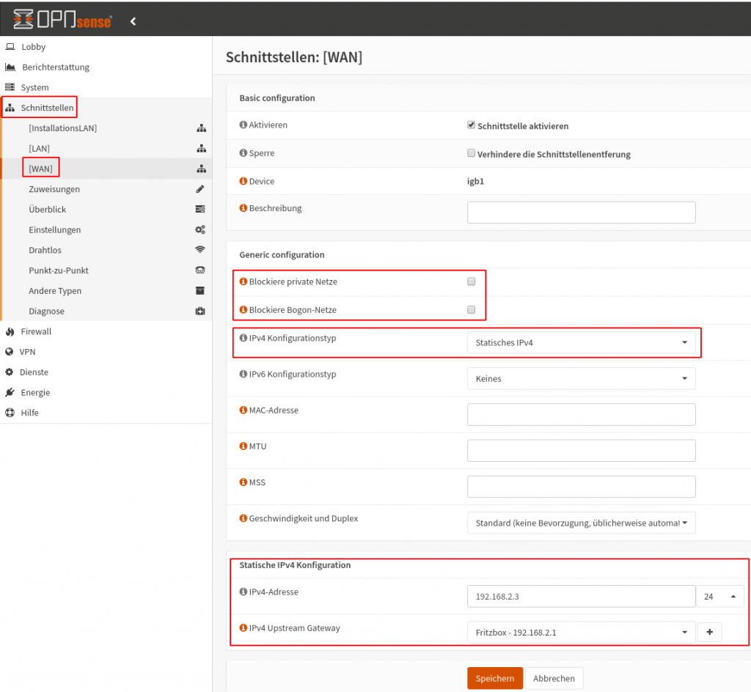This screenshot has width=751, height=692.
Task: Open IPv4 Konfigurationstyp dropdown
Action: (581, 342)
